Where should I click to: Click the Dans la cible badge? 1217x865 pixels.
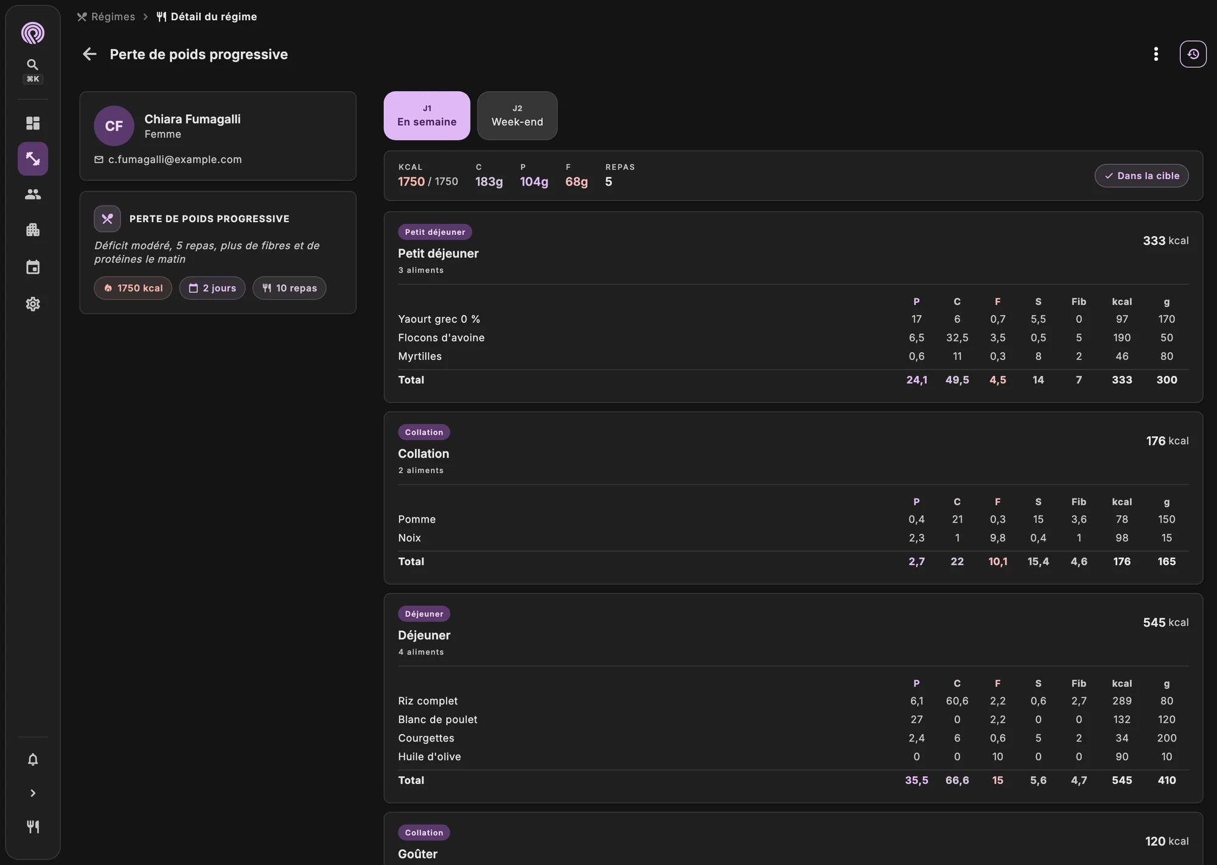point(1142,176)
